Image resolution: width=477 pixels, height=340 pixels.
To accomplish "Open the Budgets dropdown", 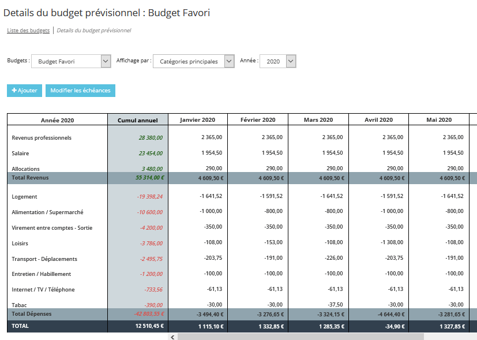I will coord(70,61).
